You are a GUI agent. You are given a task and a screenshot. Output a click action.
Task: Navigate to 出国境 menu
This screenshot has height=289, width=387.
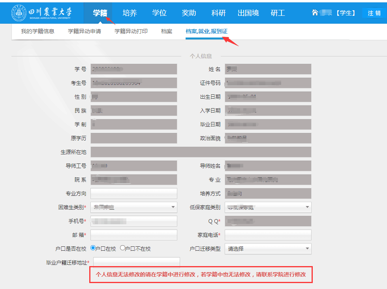pyautogui.click(x=248, y=13)
